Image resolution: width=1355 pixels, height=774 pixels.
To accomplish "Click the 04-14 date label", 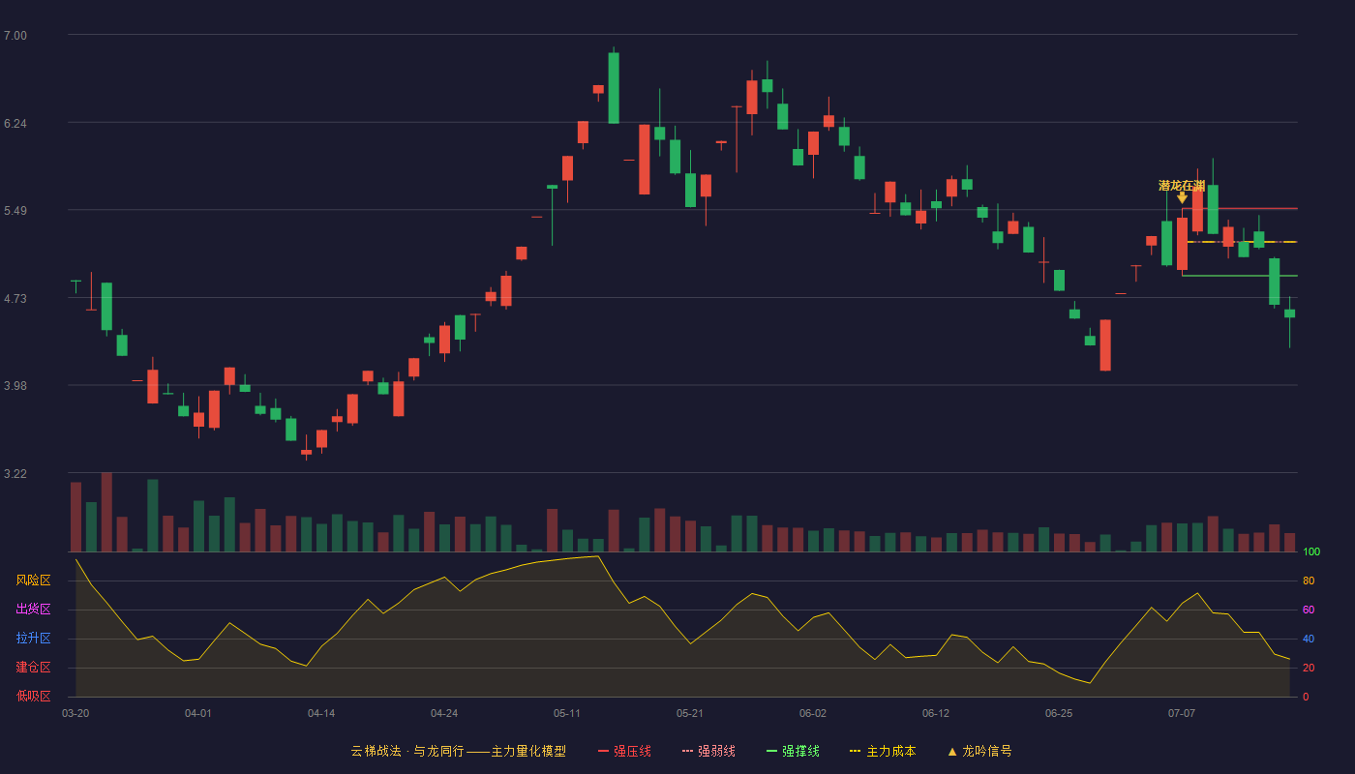I will point(321,713).
